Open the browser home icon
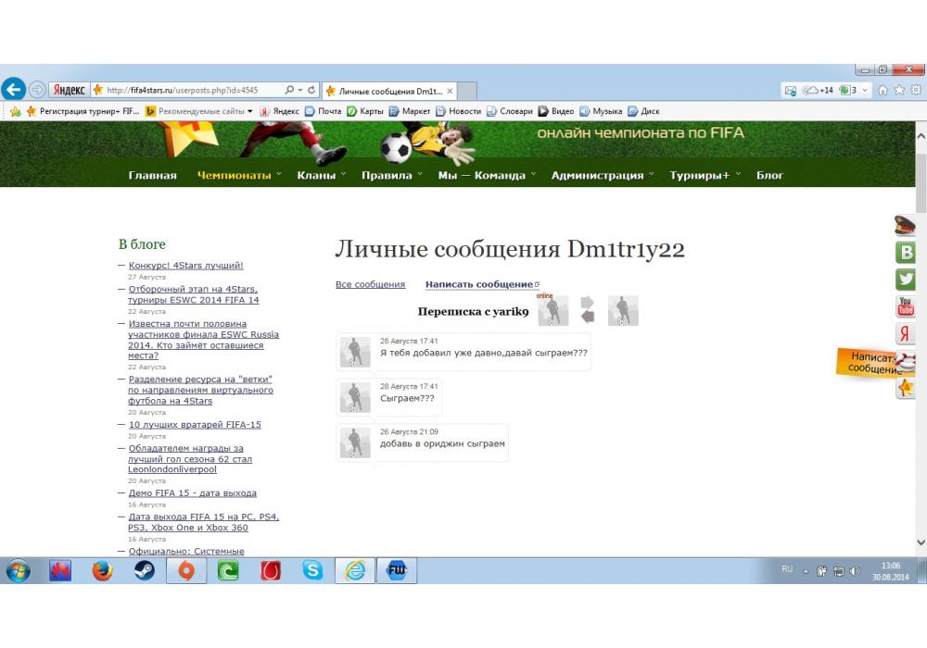 click(883, 91)
